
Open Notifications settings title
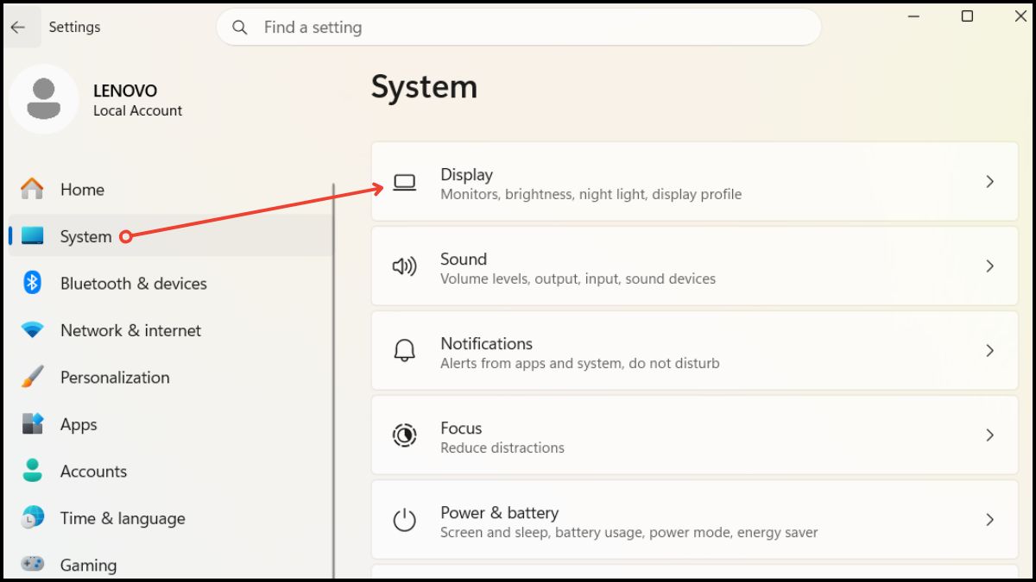click(x=486, y=343)
